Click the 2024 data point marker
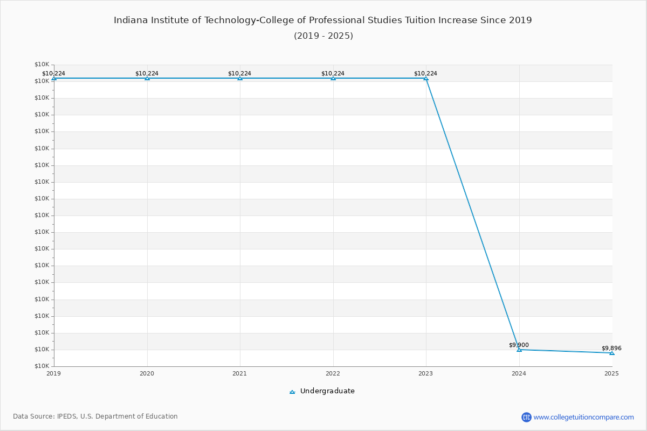This screenshot has width=647, height=431. [x=519, y=350]
